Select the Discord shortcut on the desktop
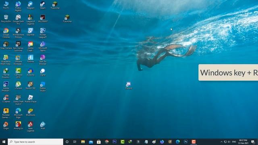 click(129, 85)
